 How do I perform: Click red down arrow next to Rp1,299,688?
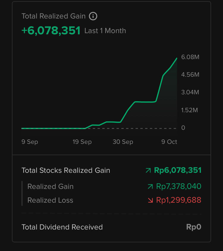click(150, 200)
